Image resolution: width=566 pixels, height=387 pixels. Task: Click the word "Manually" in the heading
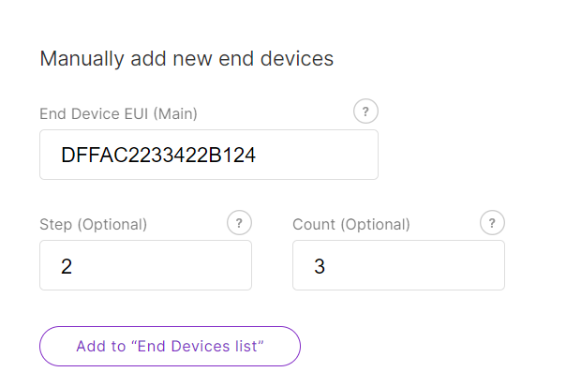[82, 59]
